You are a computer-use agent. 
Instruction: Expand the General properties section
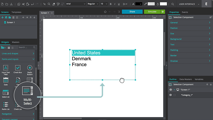190,23
